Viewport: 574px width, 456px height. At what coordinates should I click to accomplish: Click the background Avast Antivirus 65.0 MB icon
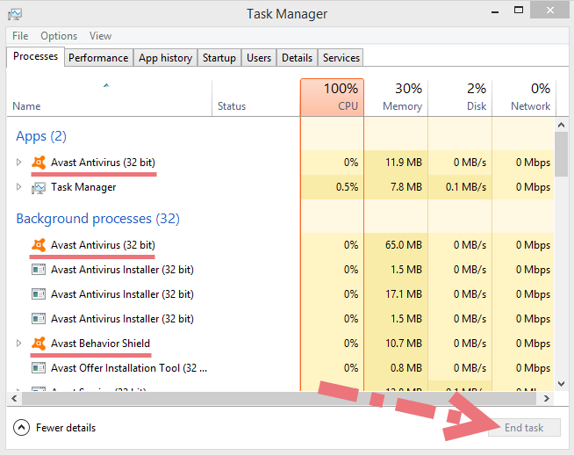[x=39, y=245]
